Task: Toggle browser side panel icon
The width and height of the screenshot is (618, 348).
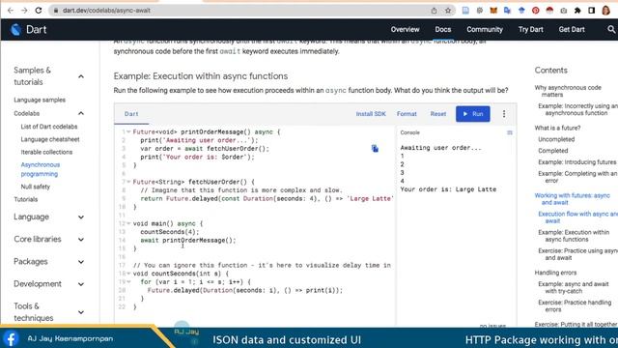Action: tap(592, 11)
